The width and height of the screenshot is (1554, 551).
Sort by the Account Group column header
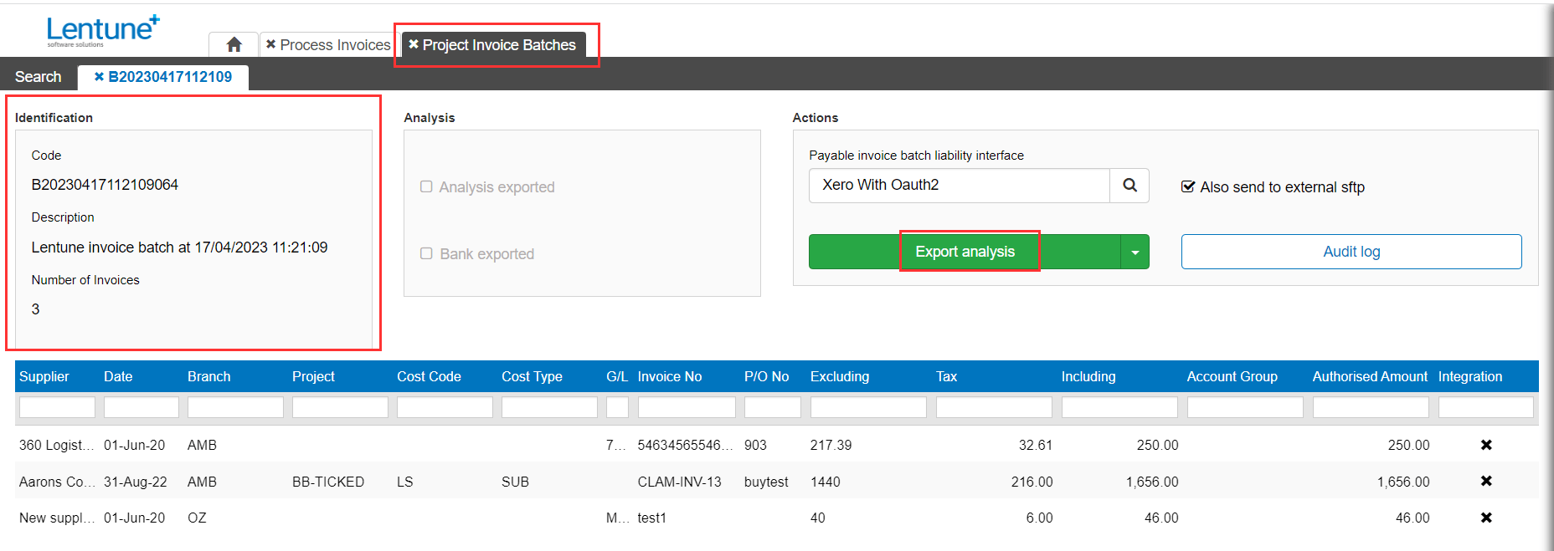tap(1232, 376)
